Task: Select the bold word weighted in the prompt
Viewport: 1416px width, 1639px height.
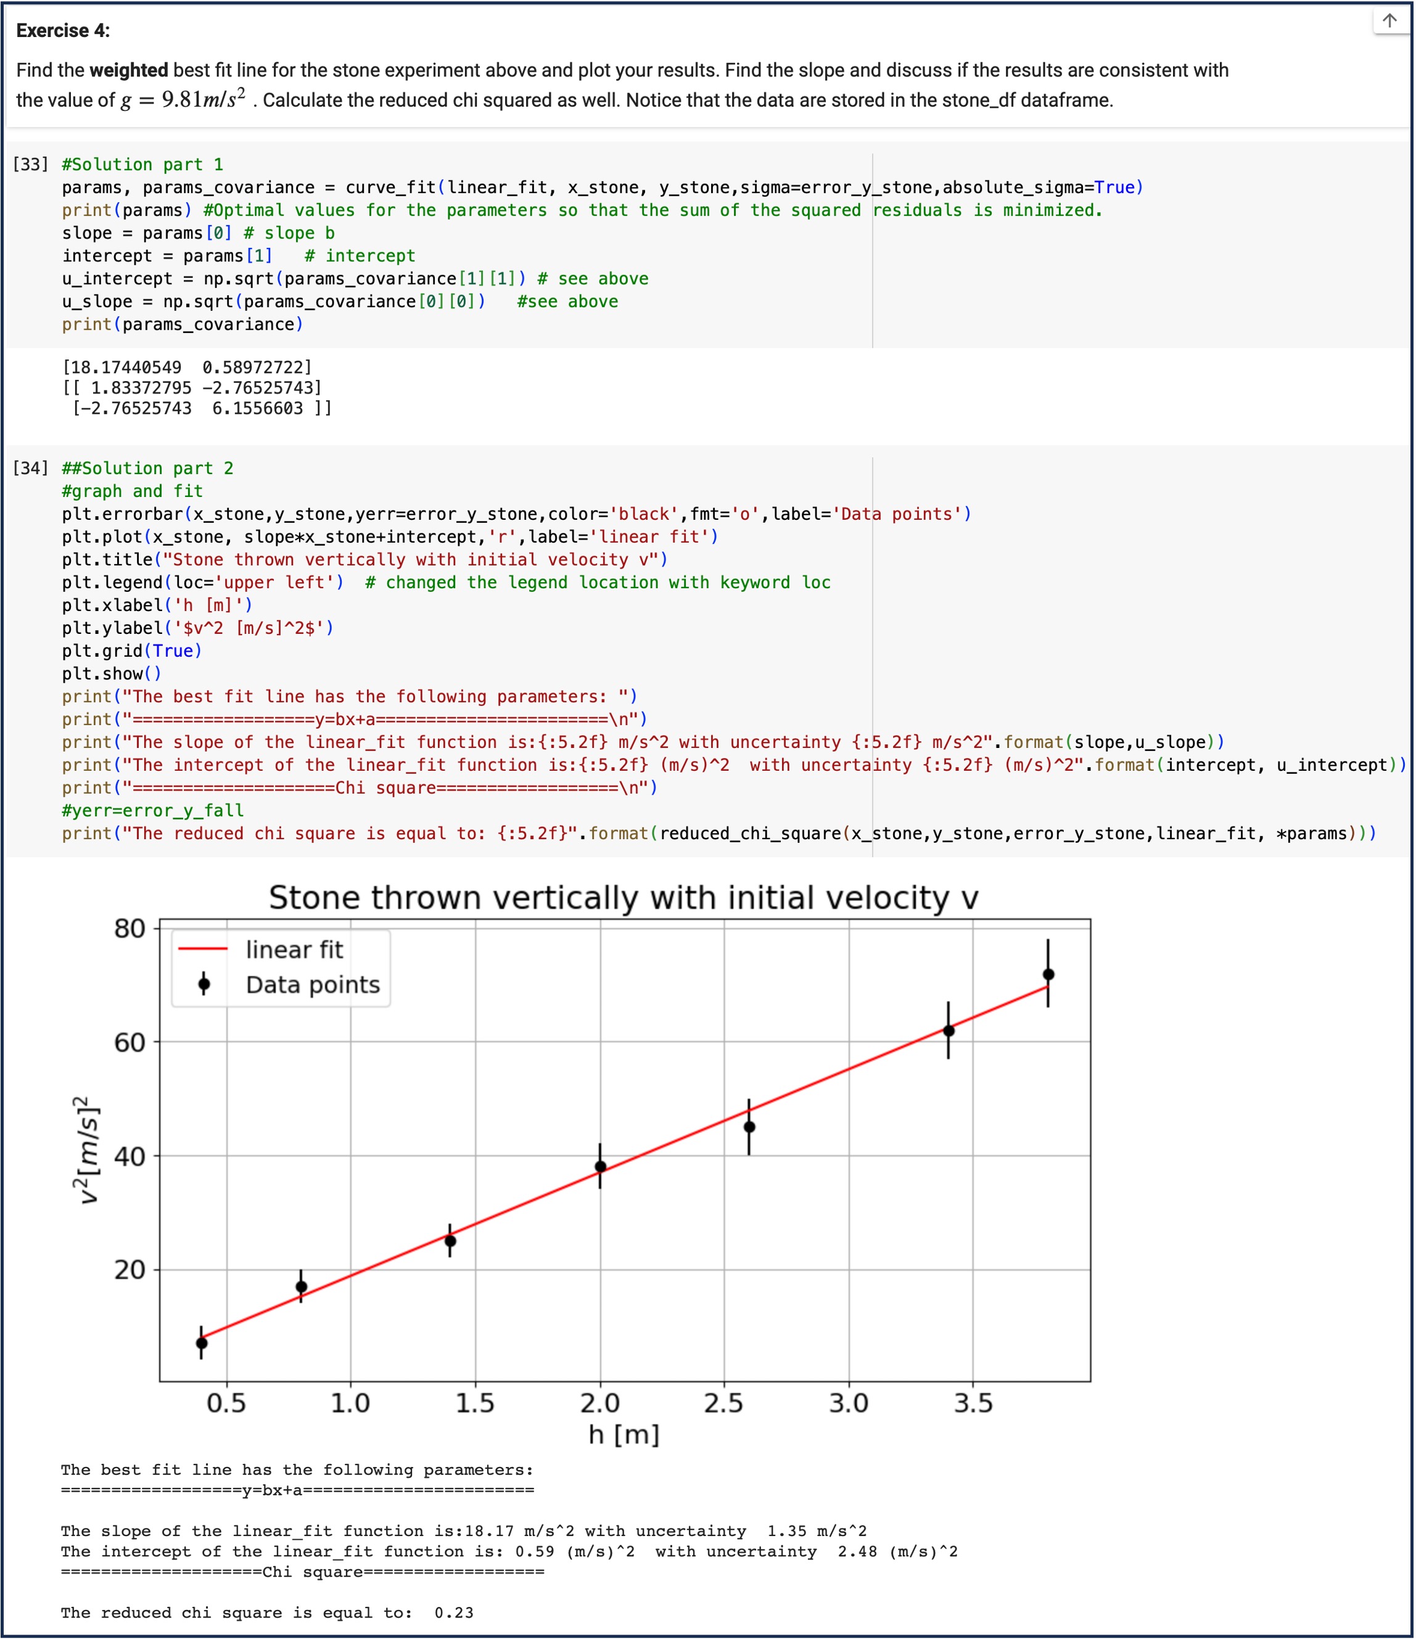Action: (128, 69)
